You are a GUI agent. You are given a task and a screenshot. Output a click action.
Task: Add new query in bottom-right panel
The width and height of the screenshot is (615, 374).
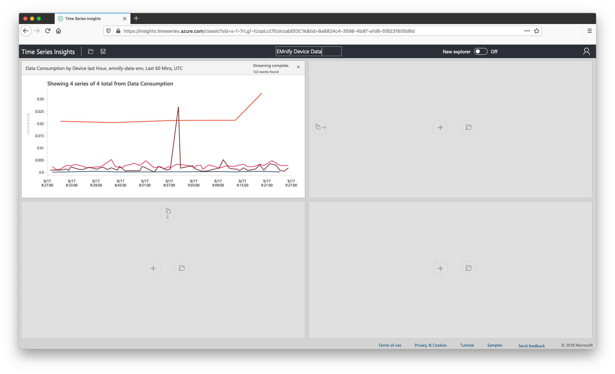coord(440,268)
